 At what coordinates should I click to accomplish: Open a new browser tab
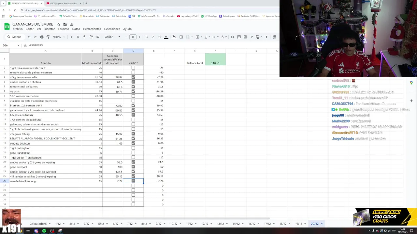pyautogui.click(x=86, y=3)
